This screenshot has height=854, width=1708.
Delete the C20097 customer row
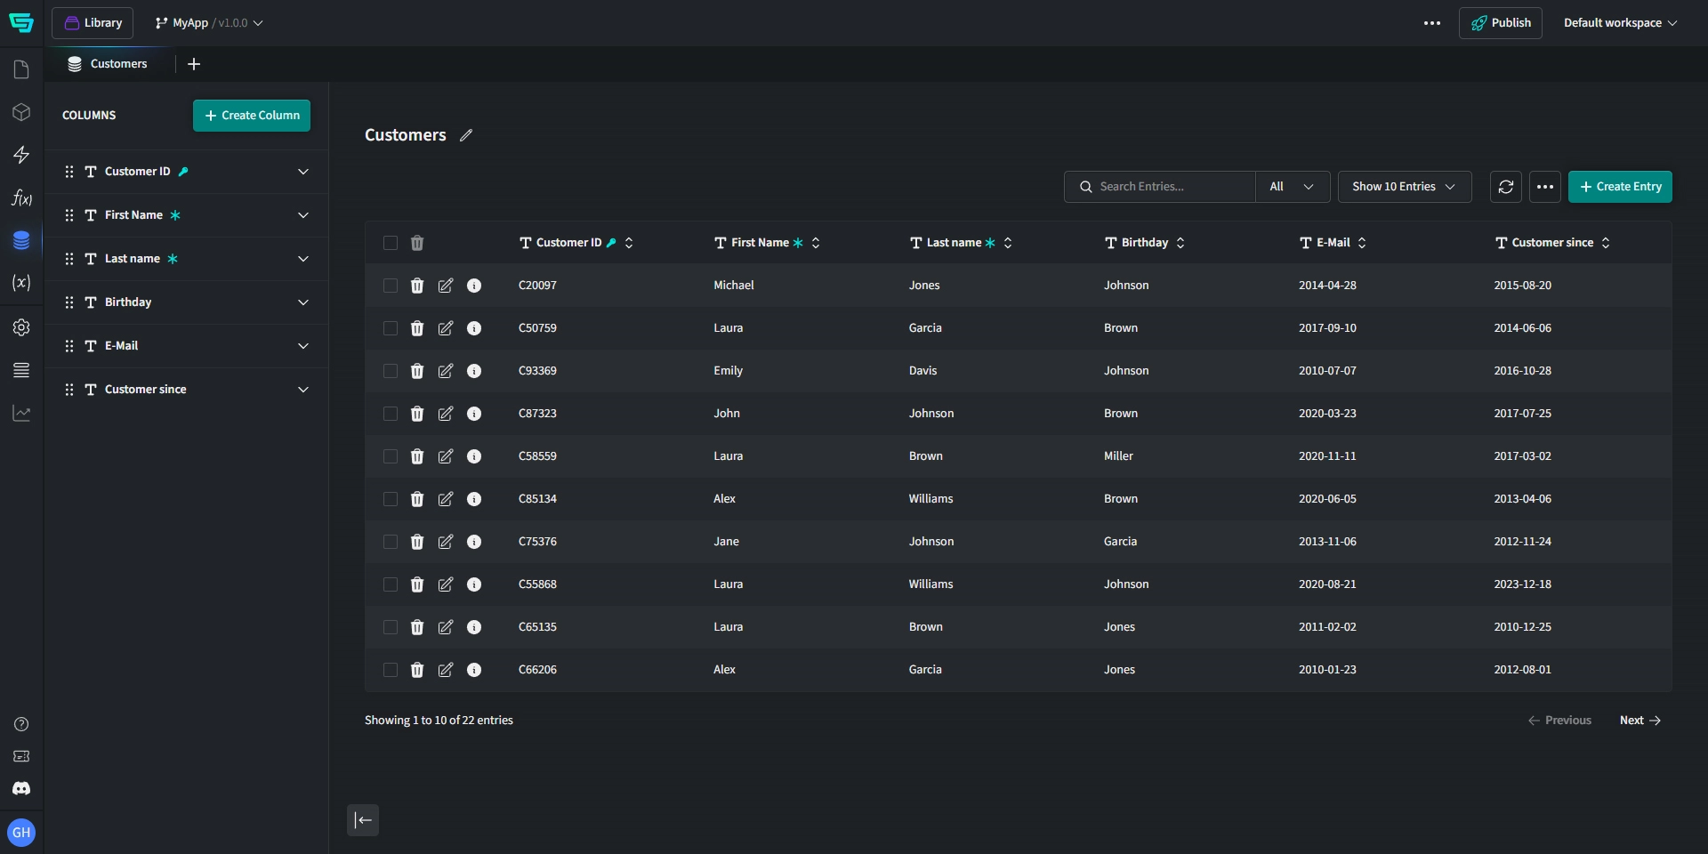(x=417, y=286)
